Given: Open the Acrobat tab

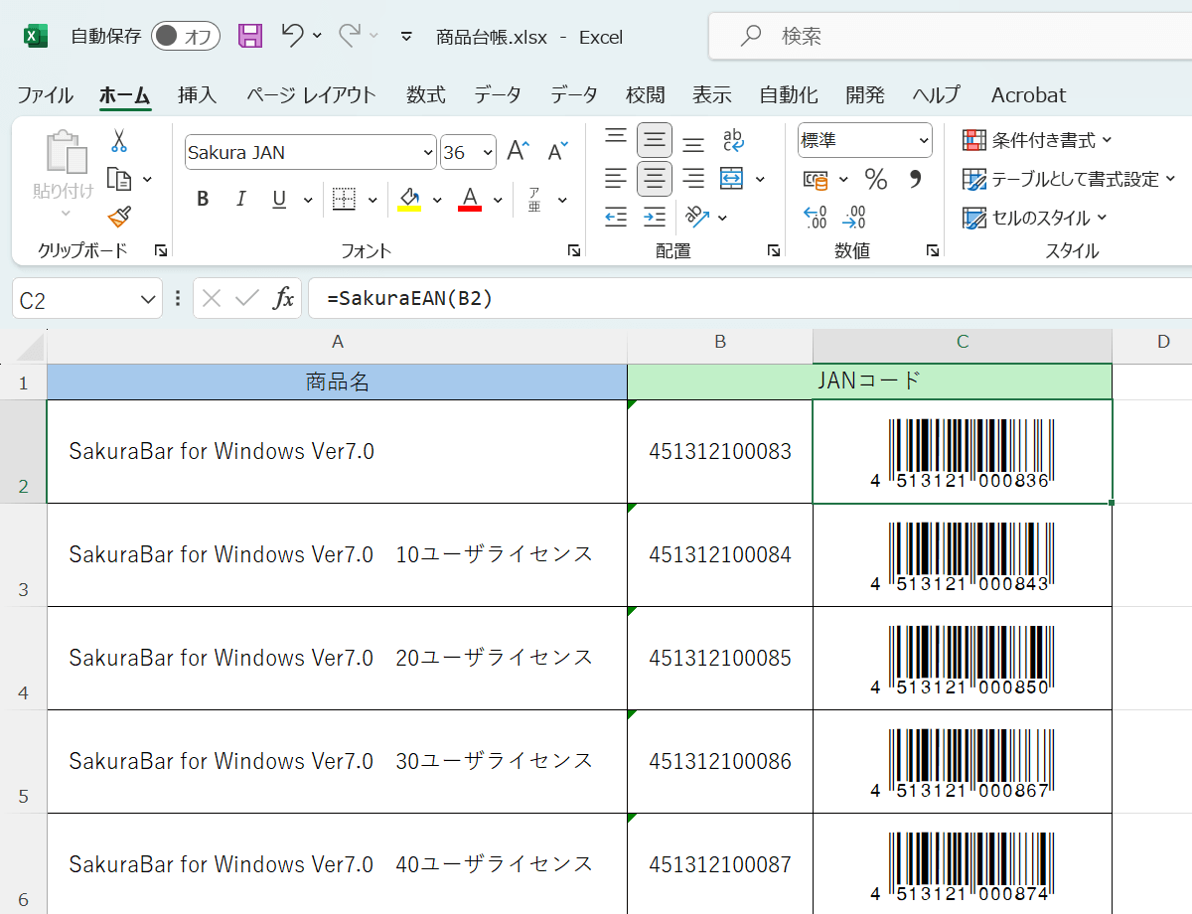Looking at the screenshot, I should coord(1028,95).
